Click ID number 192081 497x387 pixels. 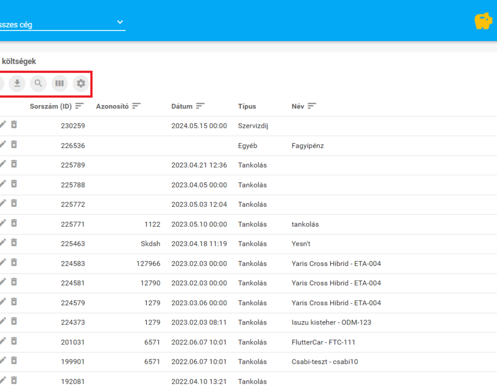73,381
